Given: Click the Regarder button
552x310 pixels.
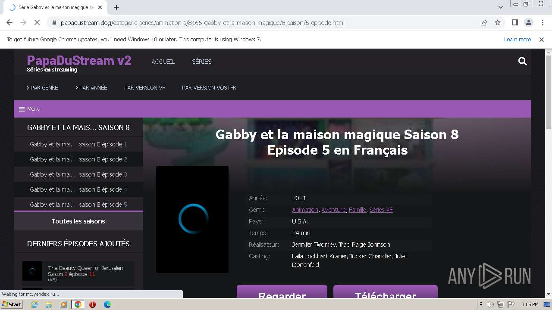Looking at the screenshot, I should tap(282, 291).
